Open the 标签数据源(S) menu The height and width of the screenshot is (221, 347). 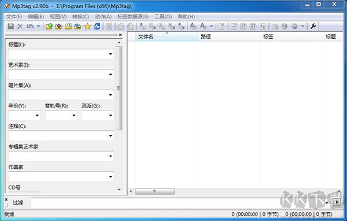tap(133, 17)
